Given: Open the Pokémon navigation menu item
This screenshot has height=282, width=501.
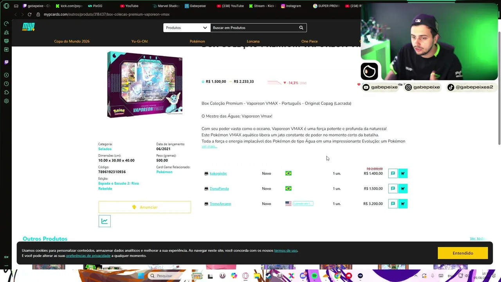Looking at the screenshot, I should 197,42.
